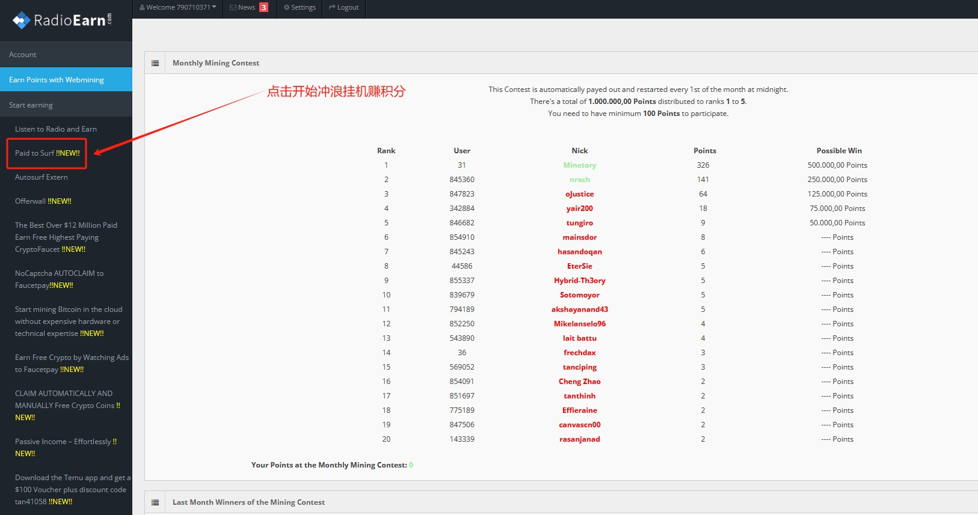Screen dimensions: 978x515
Task: Log out using the Logout link
Action: pyautogui.click(x=344, y=7)
